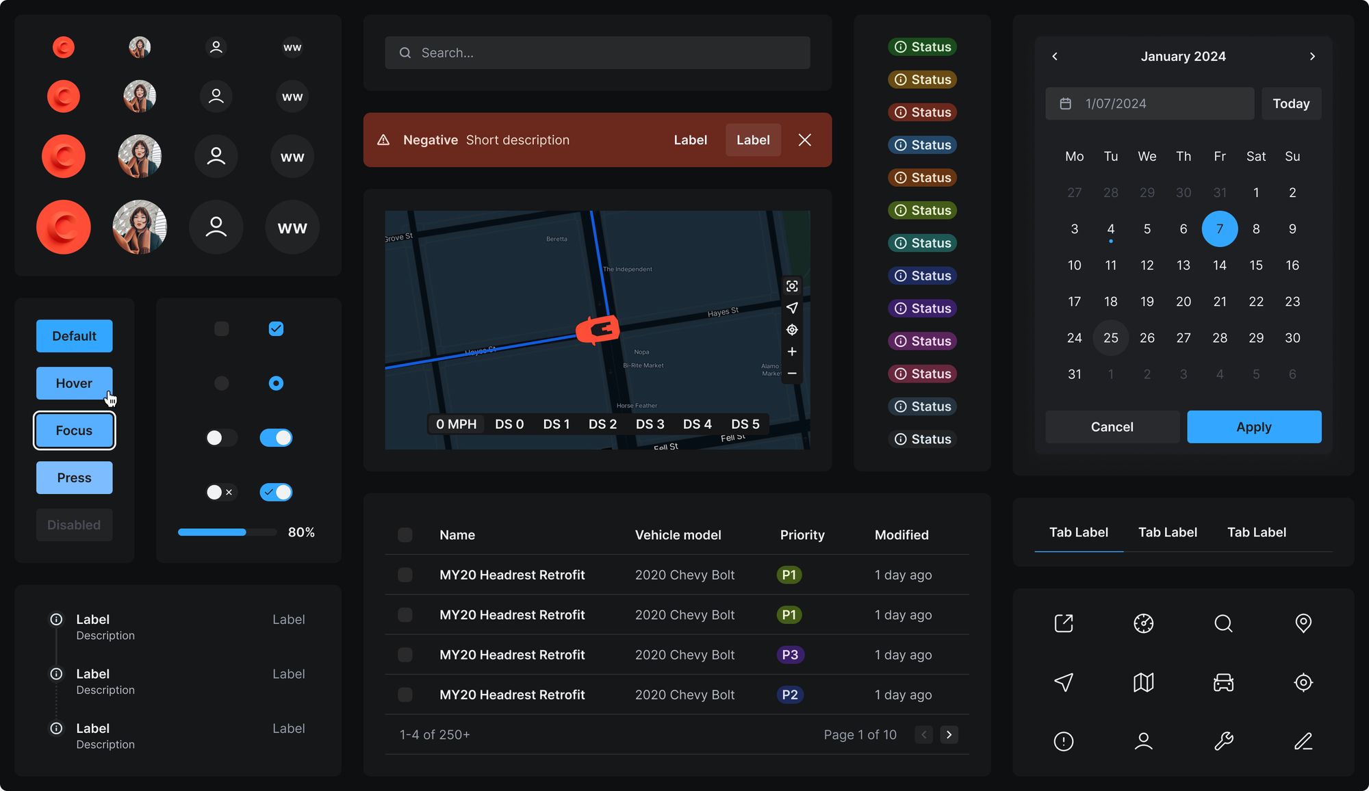Click the highlighted Label button in alert
The height and width of the screenshot is (791, 1369).
click(x=753, y=140)
